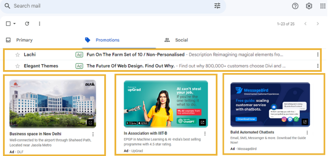The width and height of the screenshot is (329, 156).
Task: Open the MessageBird ad image
Action: [270, 104]
